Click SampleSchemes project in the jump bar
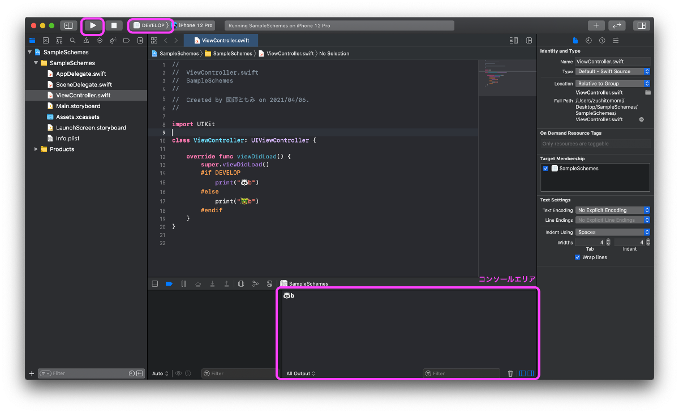 [175, 54]
